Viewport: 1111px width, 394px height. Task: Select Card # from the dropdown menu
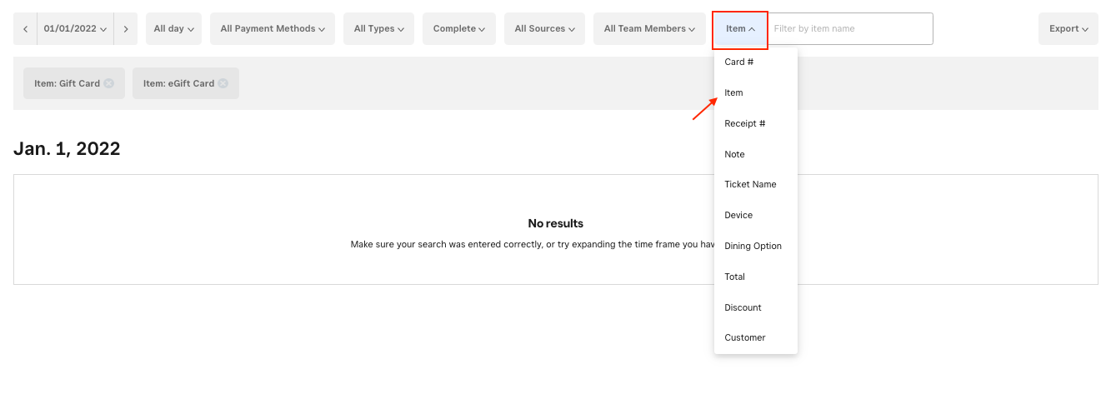coord(738,62)
